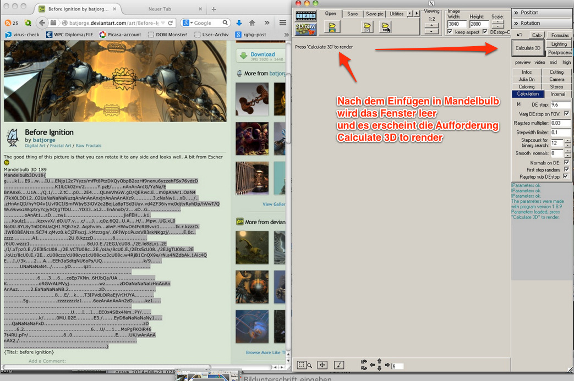
Task: Switch to the Save tab
Action: (x=353, y=14)
